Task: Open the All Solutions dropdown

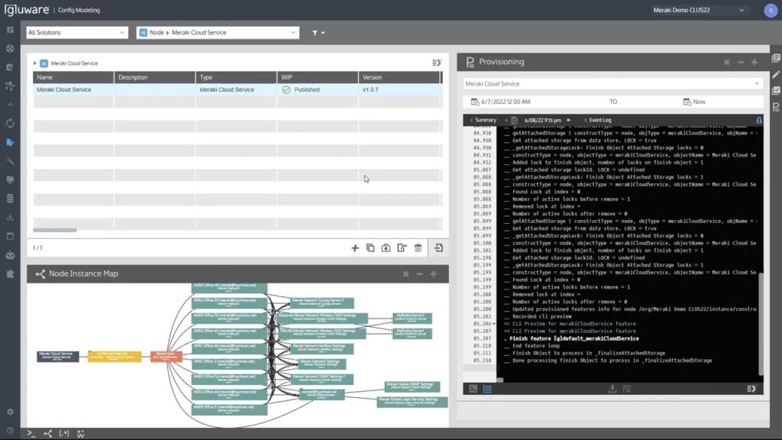Action: pyautogui.click(x=76, y=33)
